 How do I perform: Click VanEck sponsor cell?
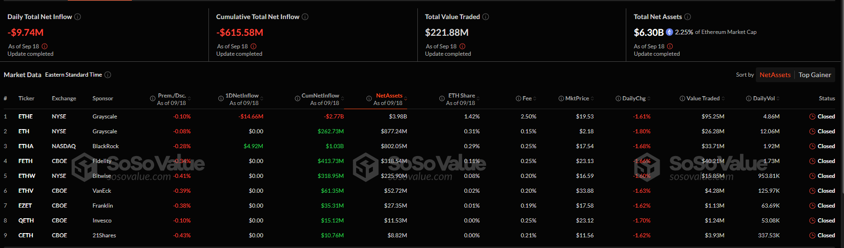point(102,191)
